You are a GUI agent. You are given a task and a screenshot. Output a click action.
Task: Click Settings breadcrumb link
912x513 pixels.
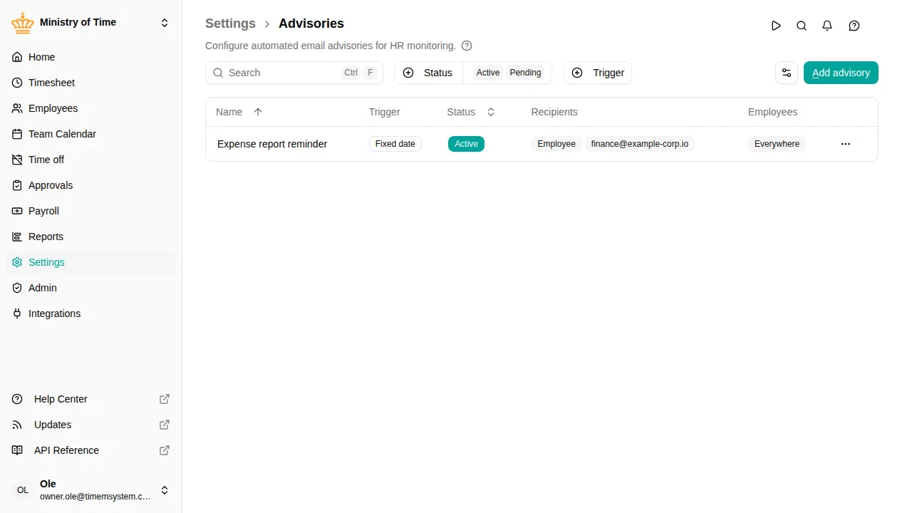coord(230,24)
